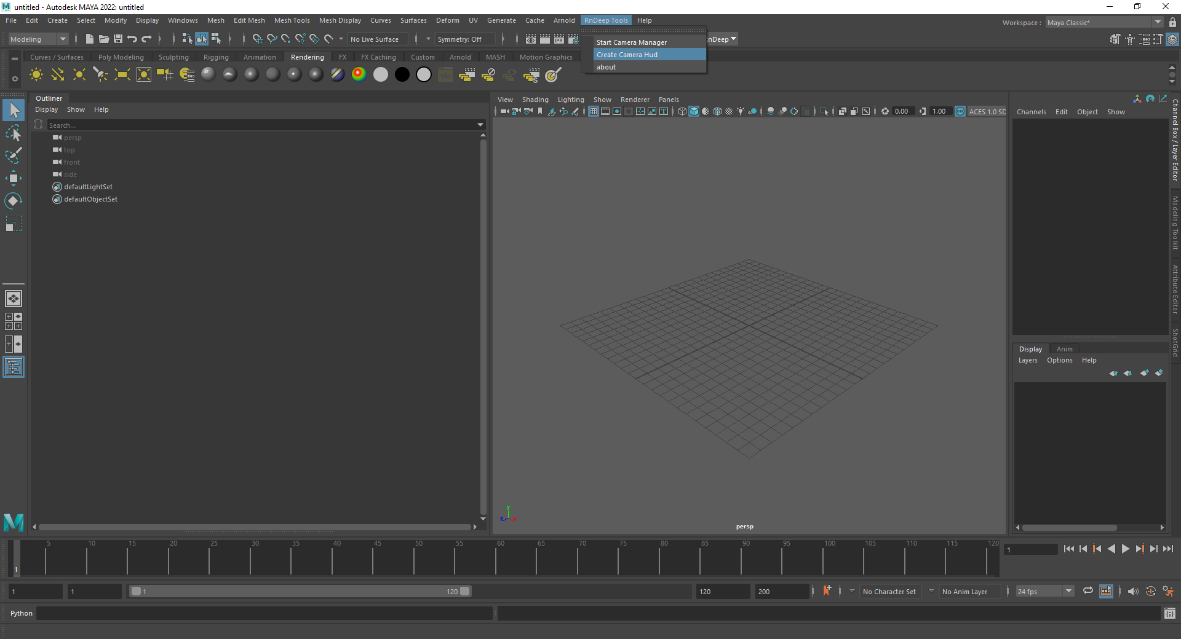Activate the Paint Selection tool
Image resolution: width=1181 pixels, height=639 pixels.
coord(13,155)
